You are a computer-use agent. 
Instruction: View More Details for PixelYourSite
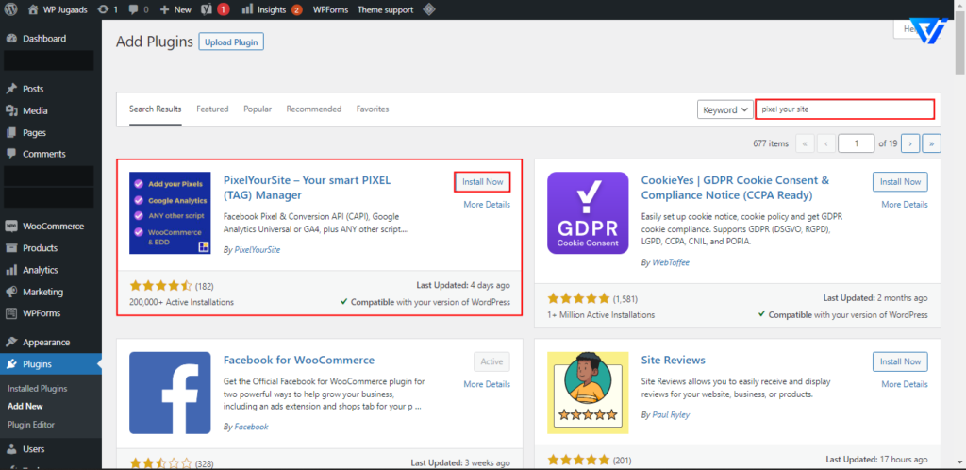(487, 205)
